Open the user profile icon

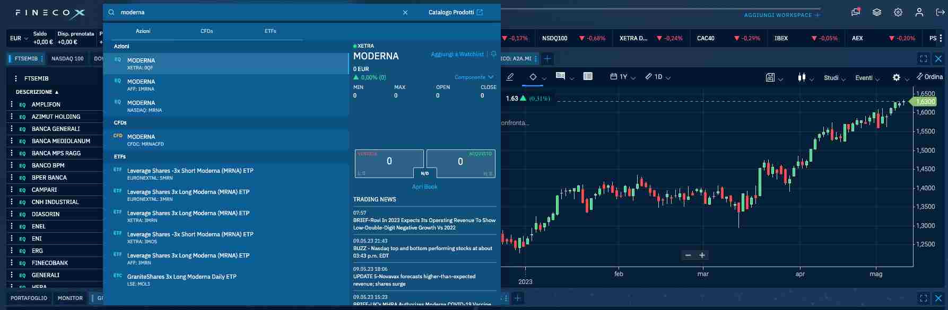[919, 12]
